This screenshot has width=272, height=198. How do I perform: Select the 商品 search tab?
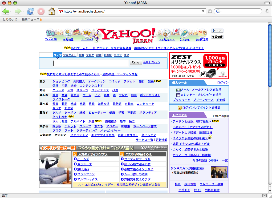pyautogui.click(x=127, y=55)
